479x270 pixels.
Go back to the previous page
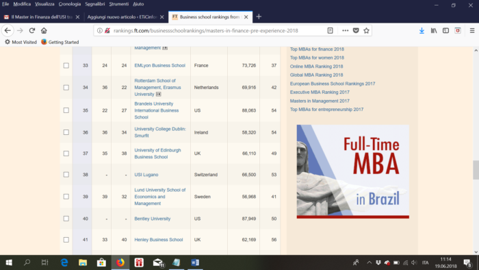[8, 31]
